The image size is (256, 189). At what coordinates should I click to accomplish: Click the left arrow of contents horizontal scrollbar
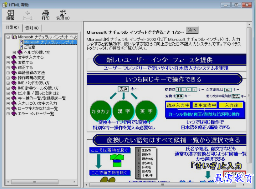click(x=8, y=182)
